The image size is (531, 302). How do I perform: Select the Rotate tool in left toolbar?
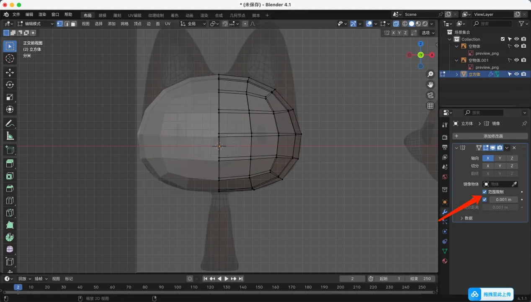click(x=10, y=85)
